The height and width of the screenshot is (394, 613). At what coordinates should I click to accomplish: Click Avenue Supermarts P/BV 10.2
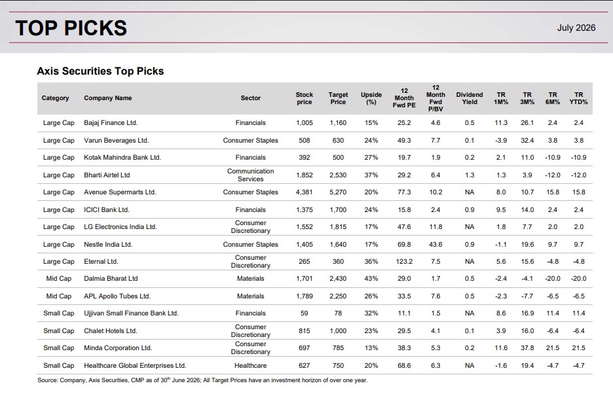tap(436, 192)
